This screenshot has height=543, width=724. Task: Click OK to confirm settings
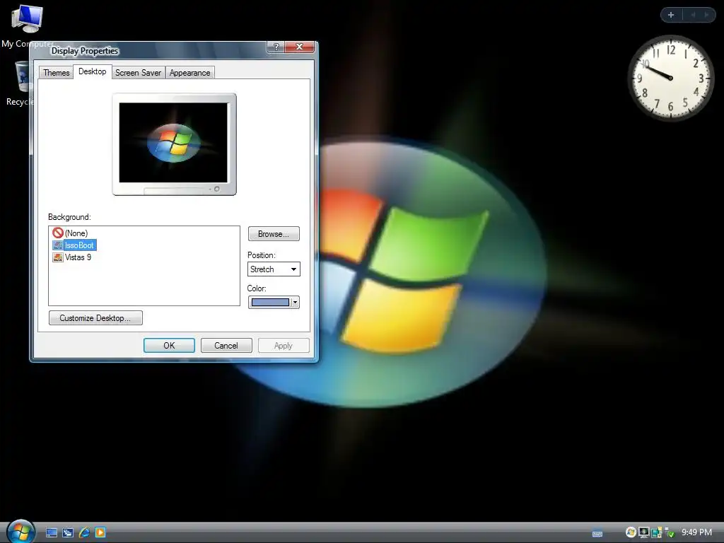click(x=169, y=345)
